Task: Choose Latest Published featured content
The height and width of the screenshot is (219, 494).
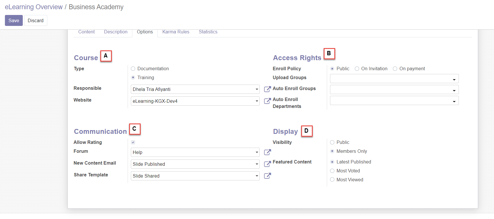Action: click(x=332, y=162)
